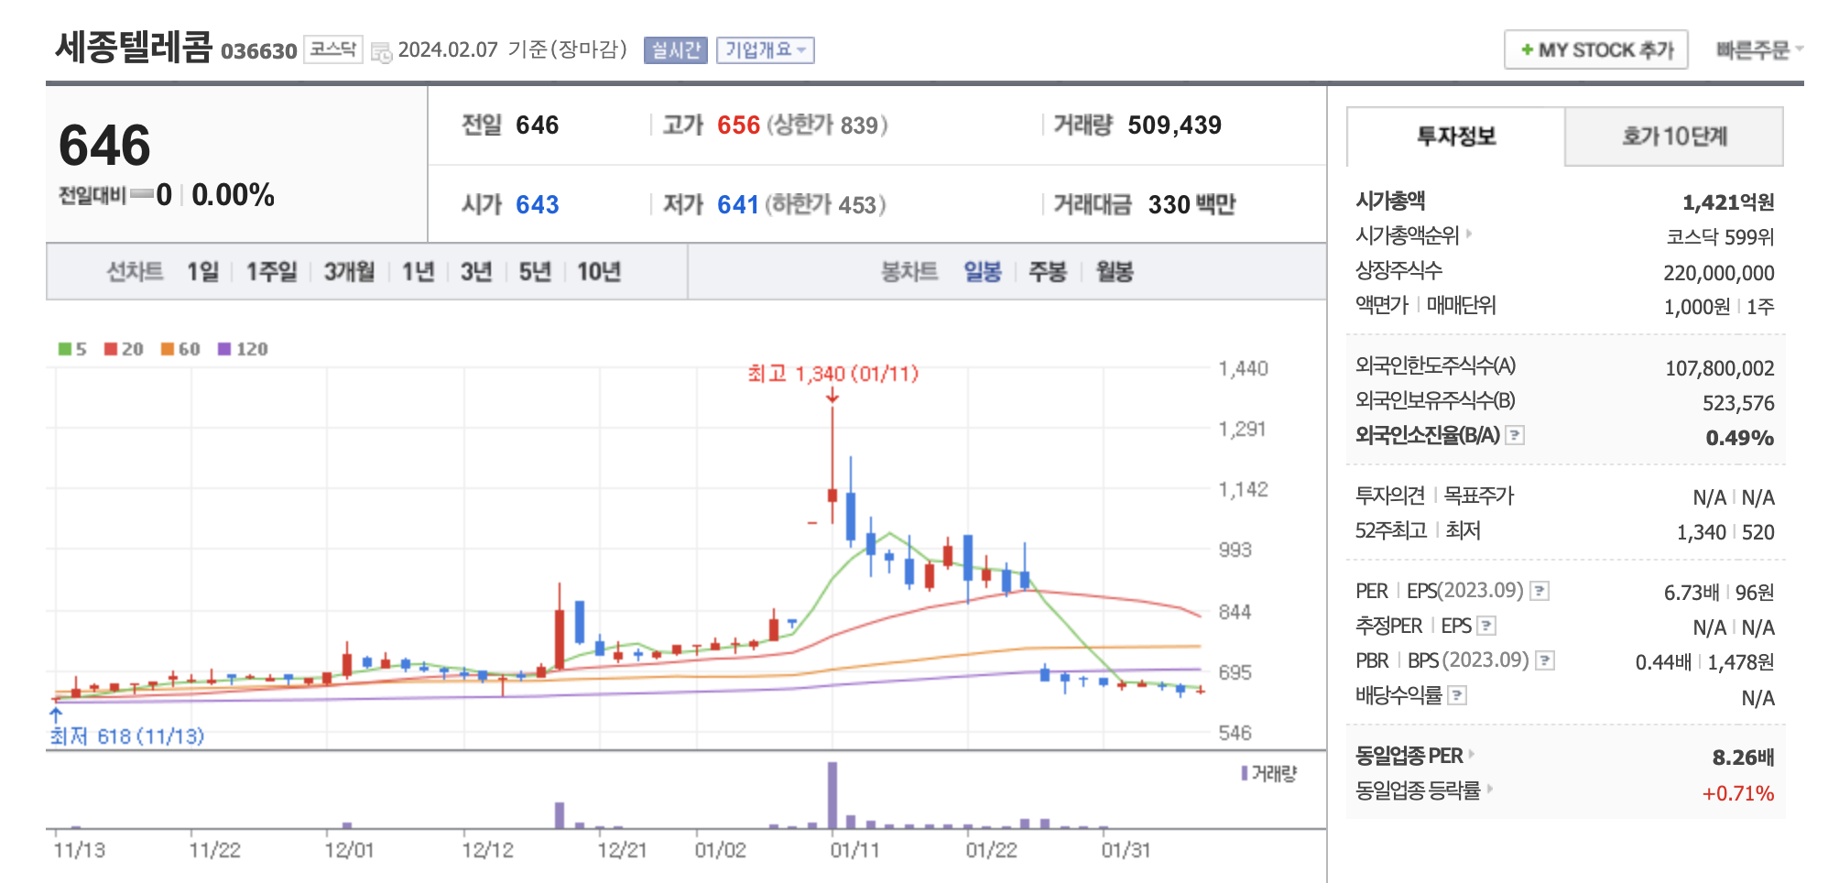Select the 3개월 line chart period

tap(349, 271)
